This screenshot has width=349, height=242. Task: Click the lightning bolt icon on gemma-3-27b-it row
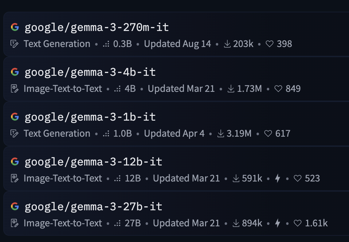pos(277,223)
